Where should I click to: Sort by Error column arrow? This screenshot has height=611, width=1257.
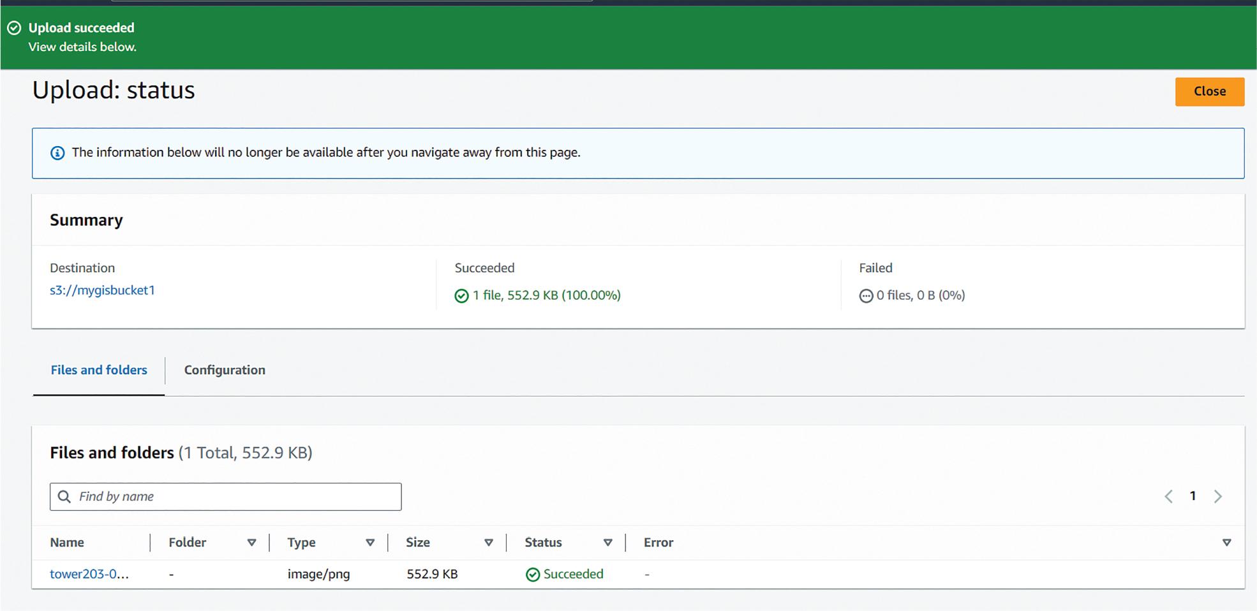coord(1226,543)
